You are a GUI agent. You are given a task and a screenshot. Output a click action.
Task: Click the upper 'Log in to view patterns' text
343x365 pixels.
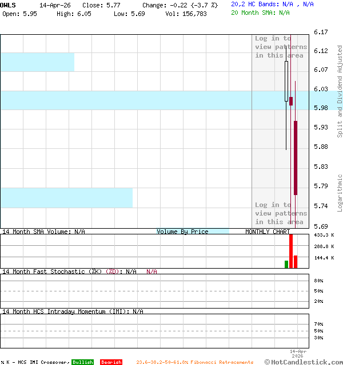[x=281, y=47]
